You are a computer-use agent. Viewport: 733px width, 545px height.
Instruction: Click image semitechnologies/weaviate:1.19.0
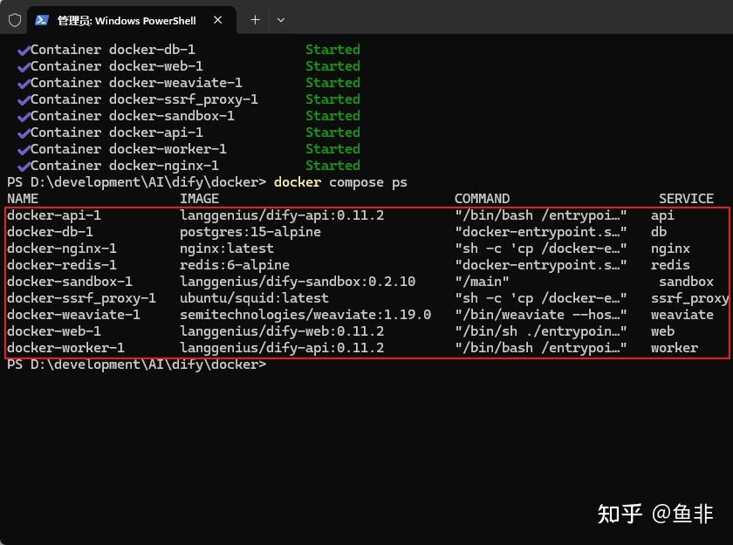coord(305,315)
